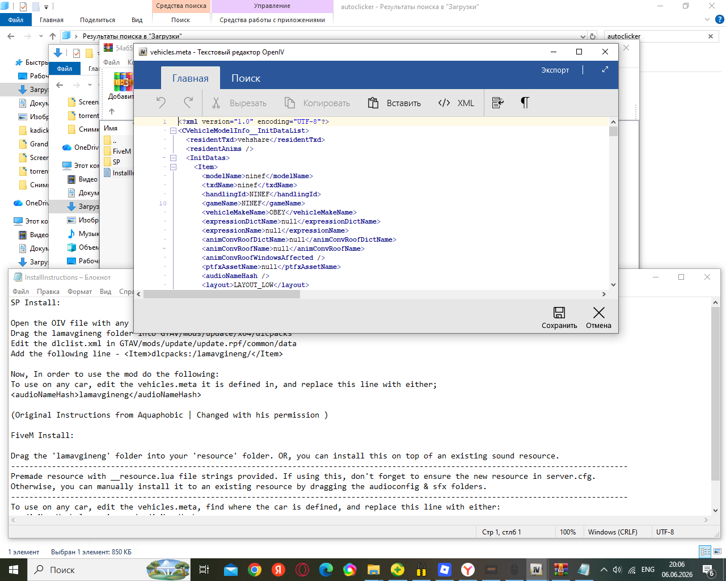Viewport: 726px width, 581px height.
Task: Open Task View on the taskbar
Action: [204, 570]
